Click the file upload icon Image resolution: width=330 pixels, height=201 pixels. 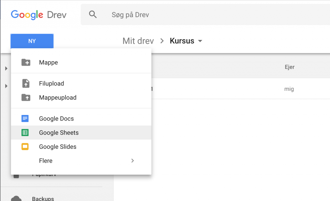pos(26,83)
